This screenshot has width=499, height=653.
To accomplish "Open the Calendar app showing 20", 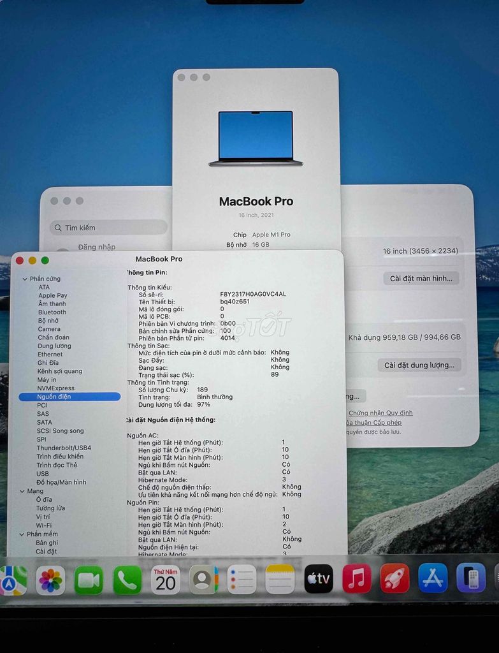I will [x=165, y=580].
